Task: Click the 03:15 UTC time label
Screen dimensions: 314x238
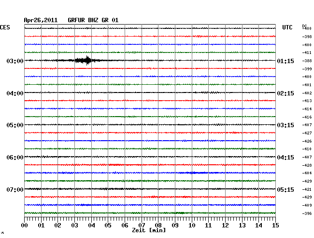Action: pyautogui.click(x=285, y=125)
